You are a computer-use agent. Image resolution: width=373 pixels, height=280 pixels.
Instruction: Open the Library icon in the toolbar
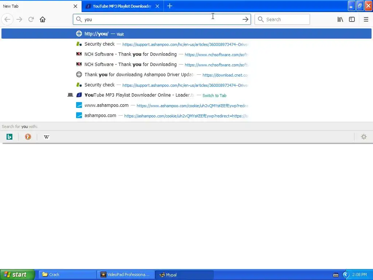click(340, 19)
